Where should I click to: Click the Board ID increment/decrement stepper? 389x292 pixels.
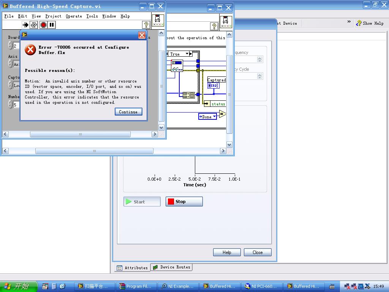[x=10, y=46]
